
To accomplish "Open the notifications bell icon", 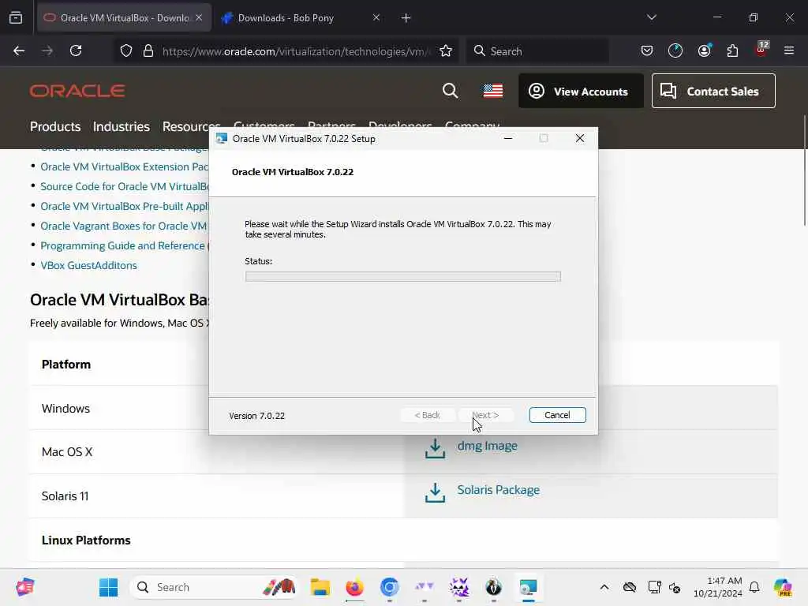I will coord(754,587).
